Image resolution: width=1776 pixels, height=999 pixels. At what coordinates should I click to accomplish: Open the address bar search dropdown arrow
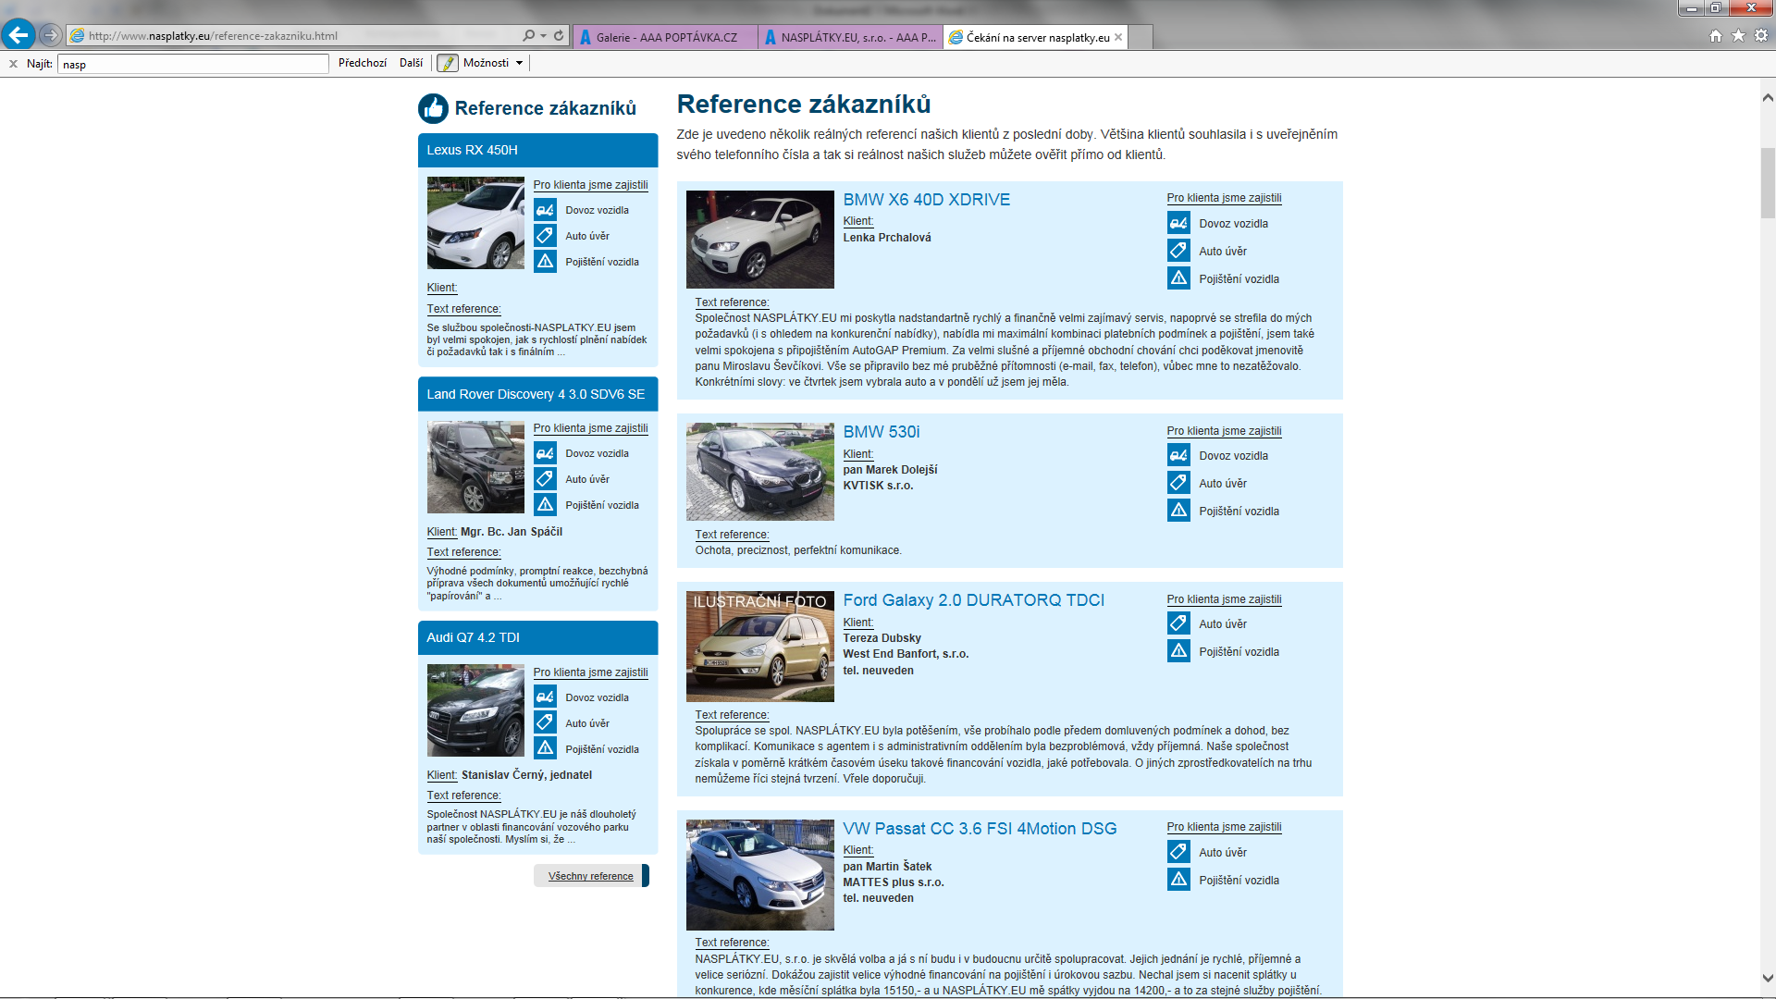543,36
